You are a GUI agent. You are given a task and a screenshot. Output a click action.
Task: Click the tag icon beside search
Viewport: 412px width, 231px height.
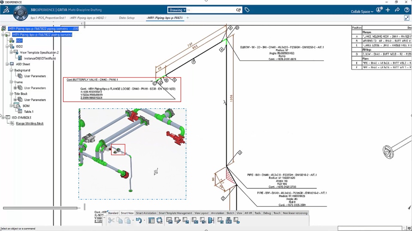pyautogui.click(x=247, y=10)
